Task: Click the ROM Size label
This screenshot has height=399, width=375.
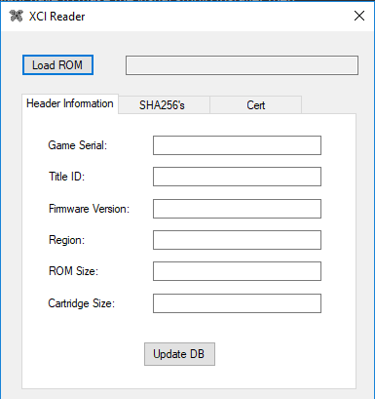Action: [x=73, y=271]
